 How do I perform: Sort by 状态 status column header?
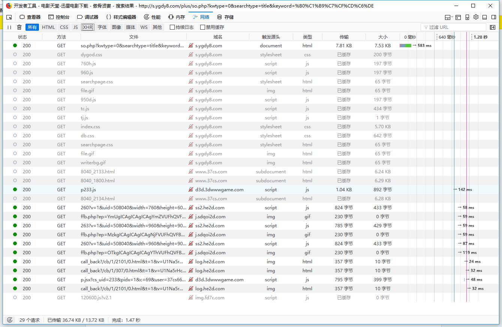22,37
